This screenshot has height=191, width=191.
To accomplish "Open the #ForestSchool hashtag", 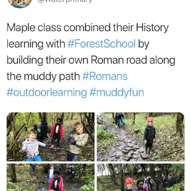I will (x=102, y=44).
